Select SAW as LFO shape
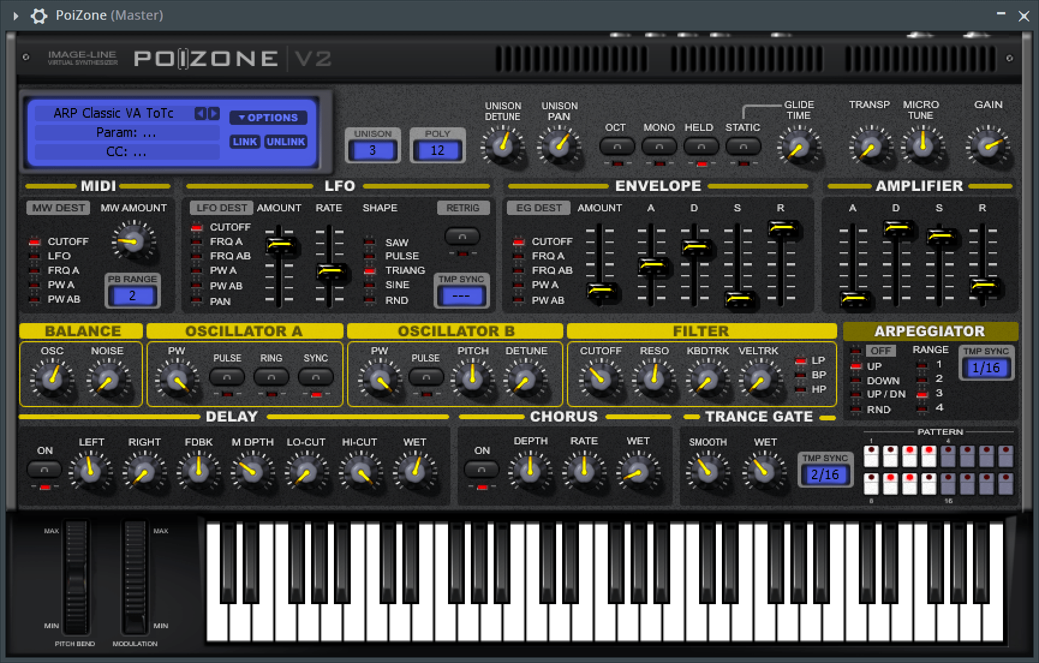This screenshot has width=1039, height=663. [396, 243]
